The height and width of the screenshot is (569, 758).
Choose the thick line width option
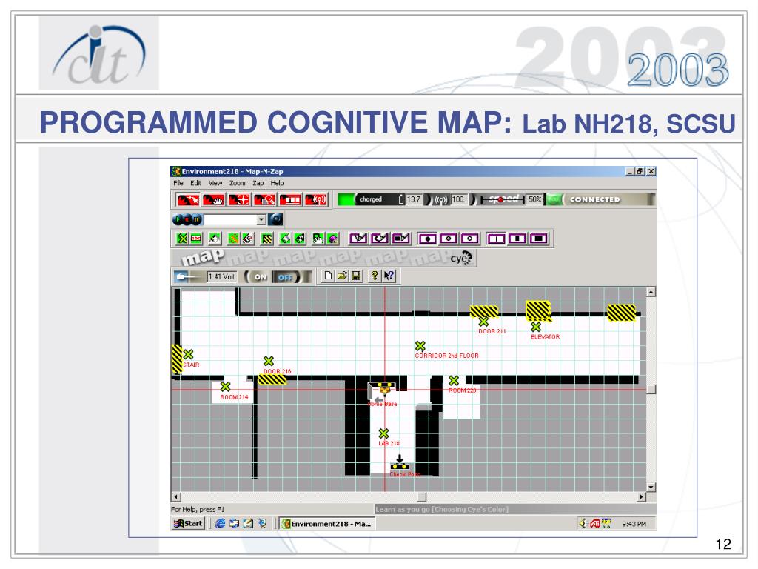pyautogui.click(x=539, y=239)
